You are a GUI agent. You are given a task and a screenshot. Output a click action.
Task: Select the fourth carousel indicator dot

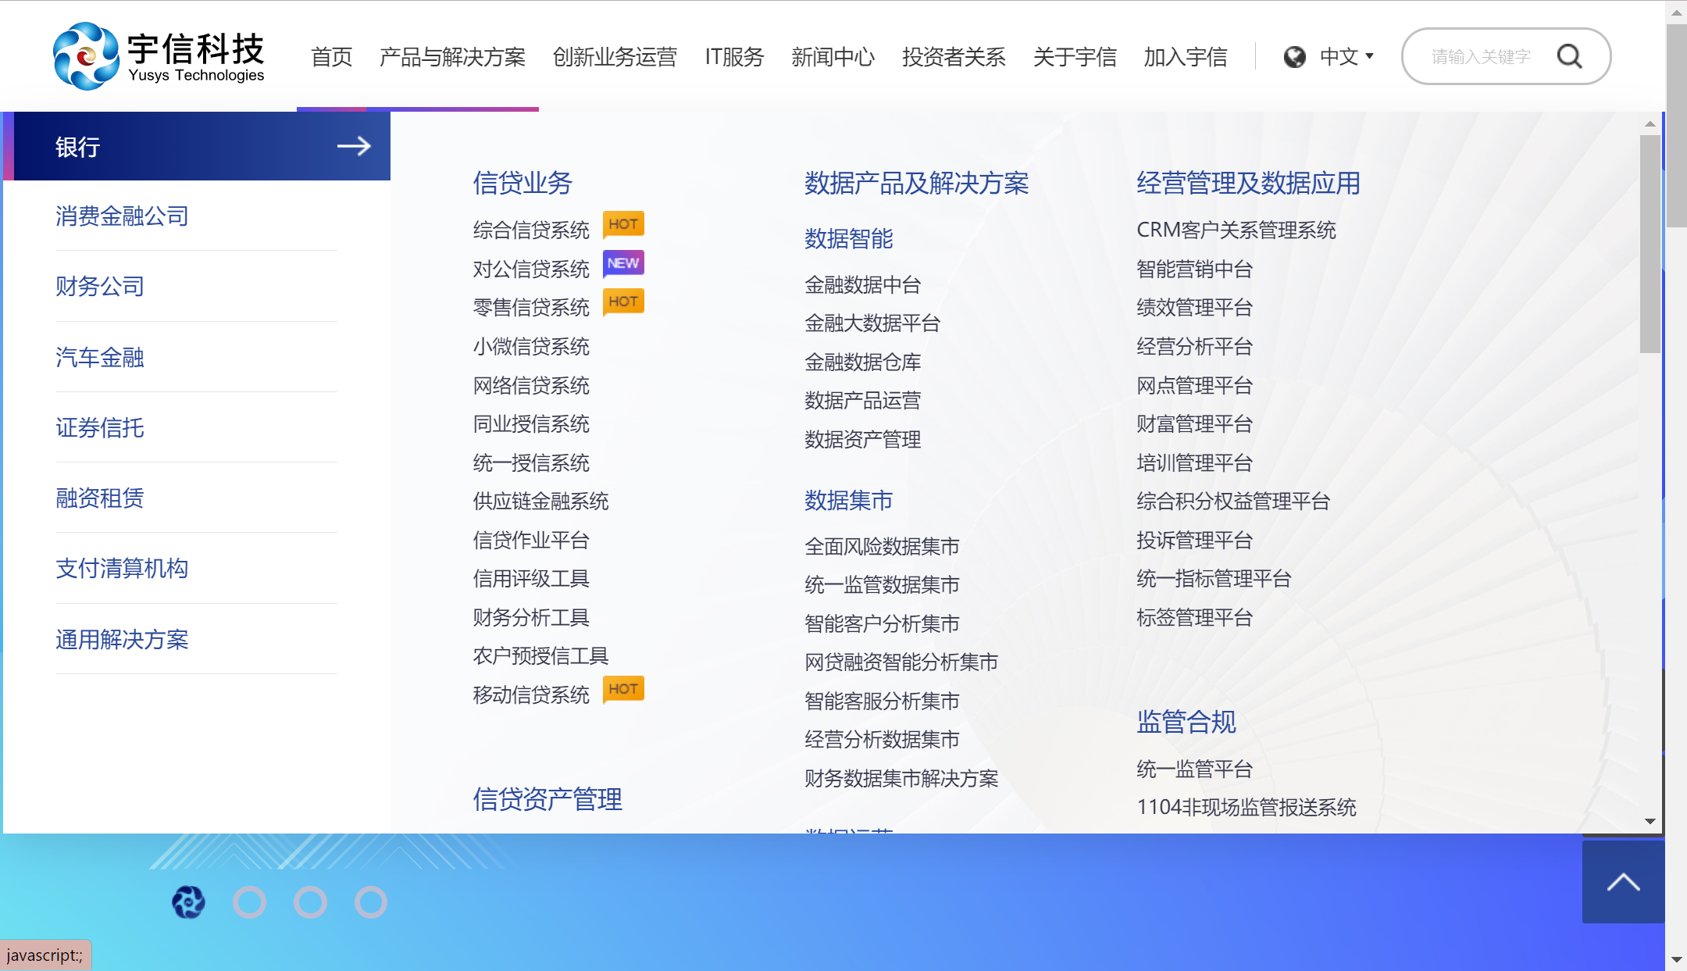pos(371,902)
